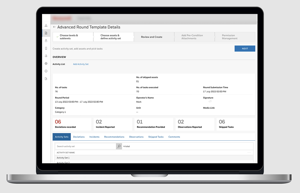Click the mobile device sidebar icon
300x193 pixels.
pos(46,48)
